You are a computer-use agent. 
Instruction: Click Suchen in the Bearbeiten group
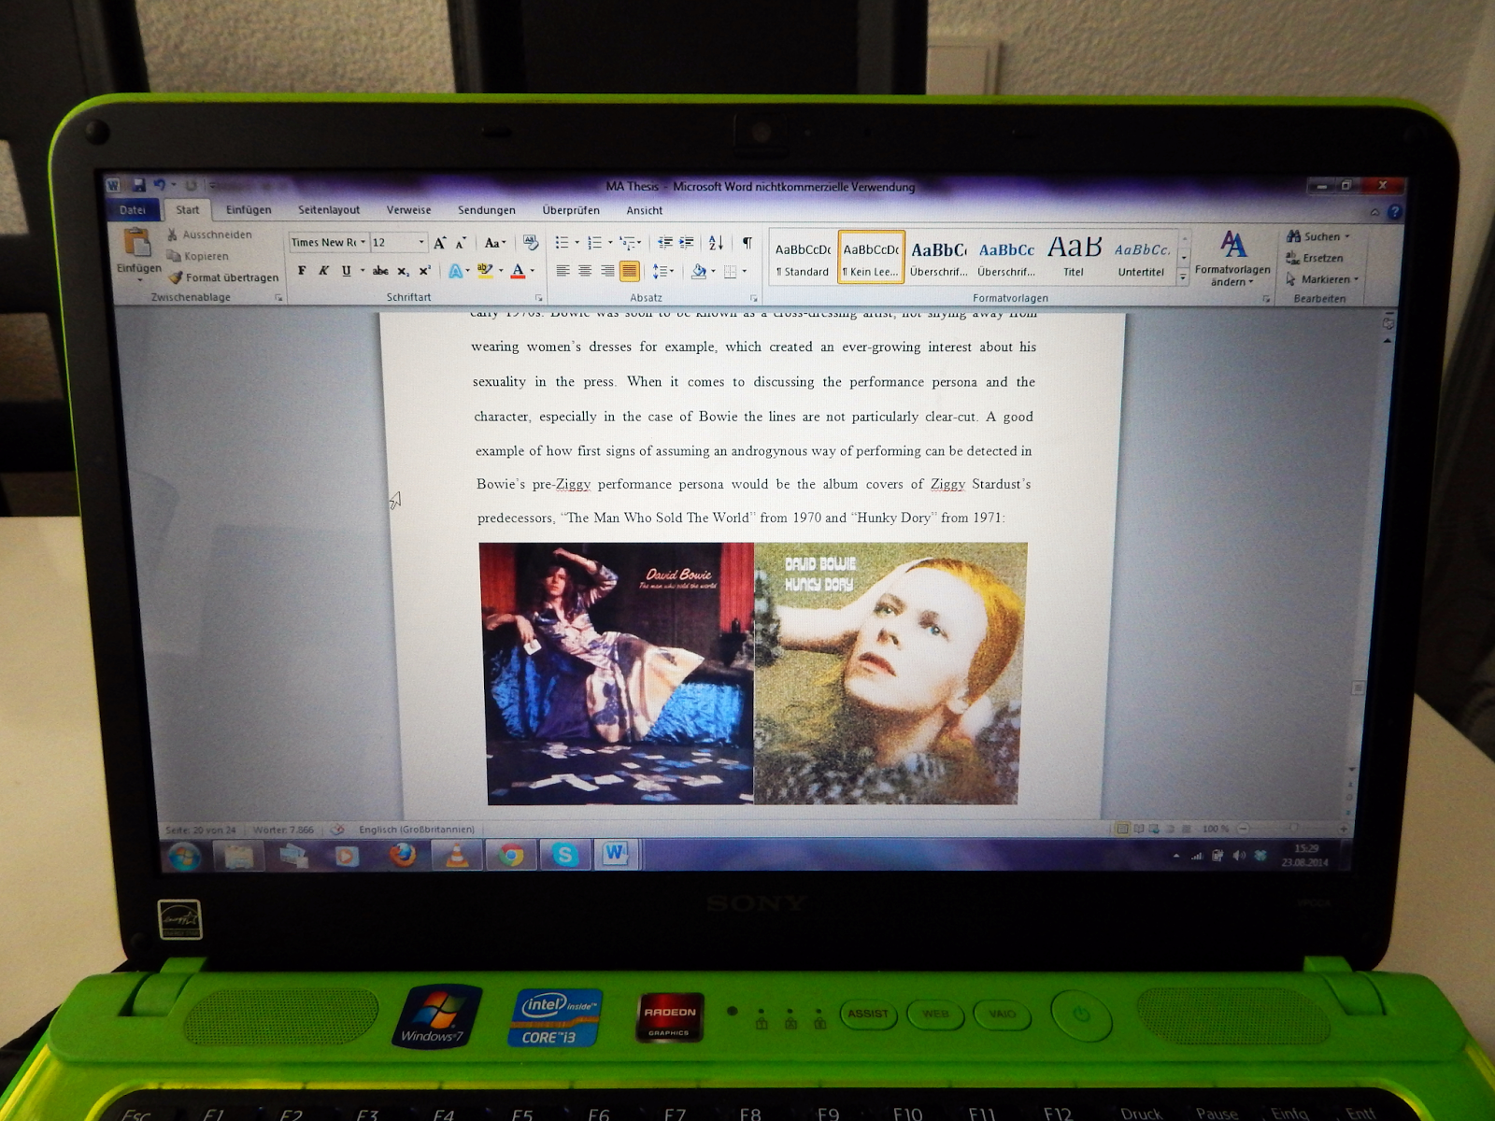(1317, 236)
